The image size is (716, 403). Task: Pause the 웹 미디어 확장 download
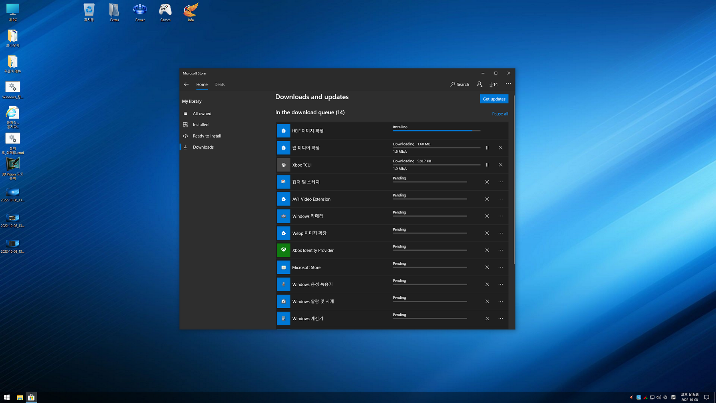[x=487, y=148]
